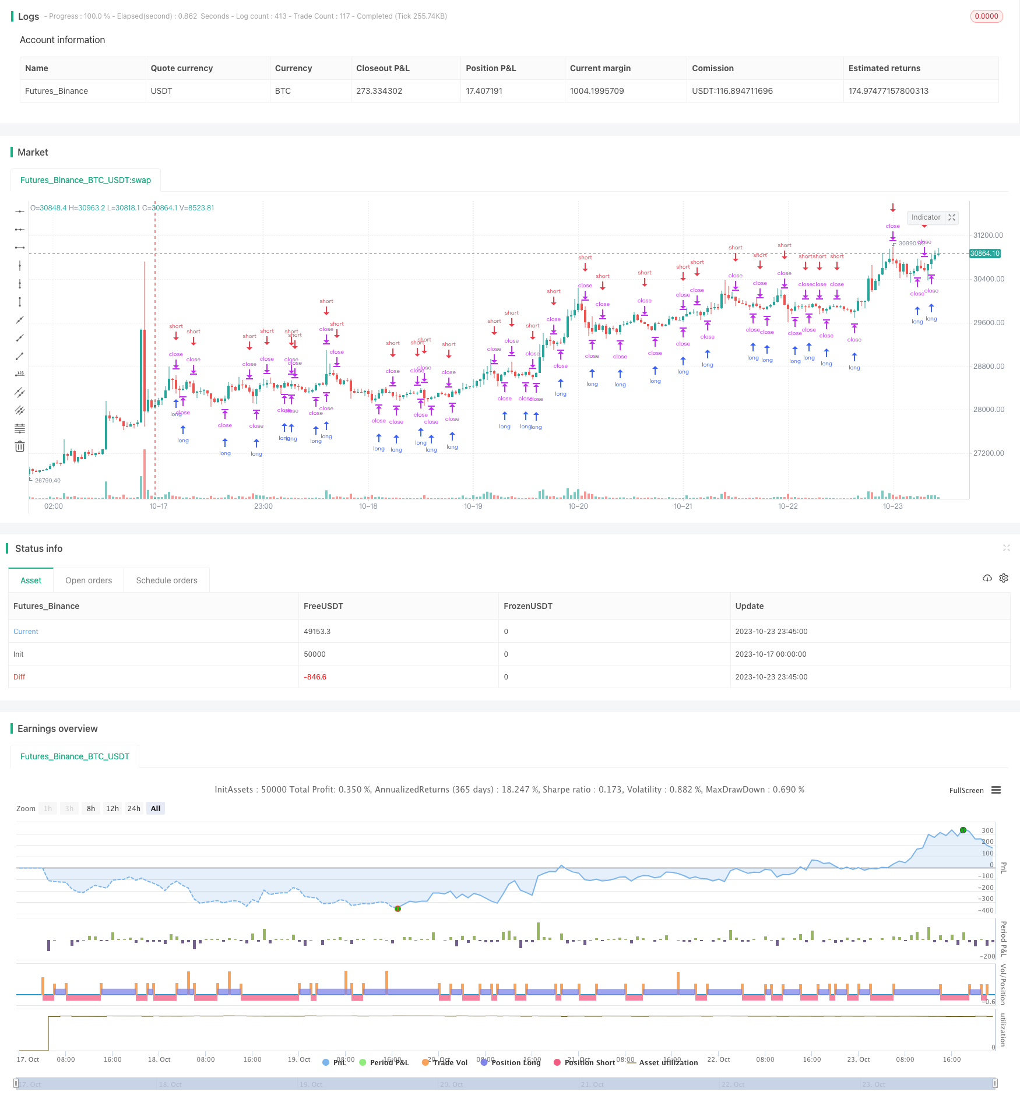Viewport: 1020px width, 1106px height.
Task: Expand the Indicator panel on market chart
Action: [952, 217]
